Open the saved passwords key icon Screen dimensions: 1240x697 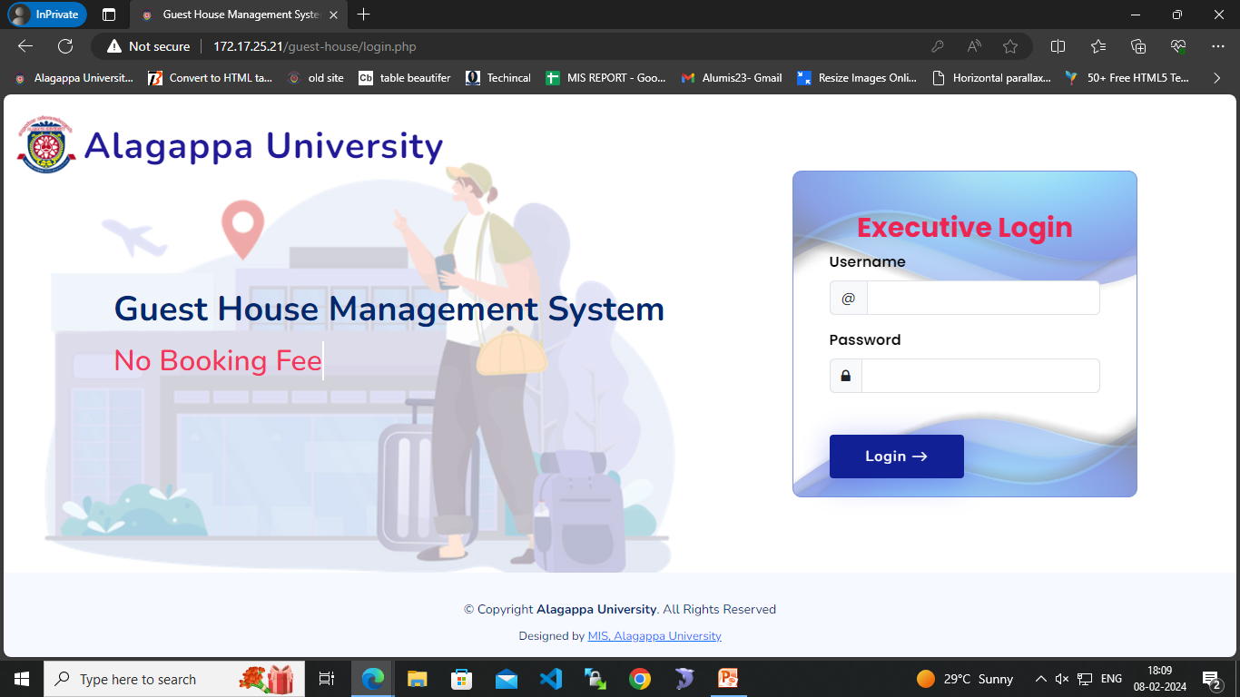coord(938,46)
